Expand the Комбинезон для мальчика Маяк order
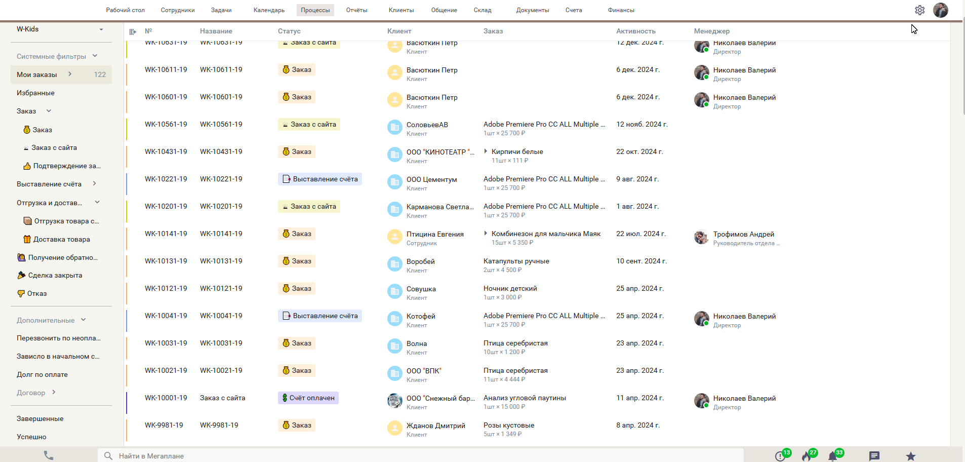 tap(486, 234)
